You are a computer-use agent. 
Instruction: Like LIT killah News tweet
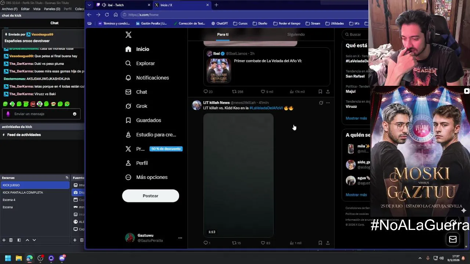(265, 243)
